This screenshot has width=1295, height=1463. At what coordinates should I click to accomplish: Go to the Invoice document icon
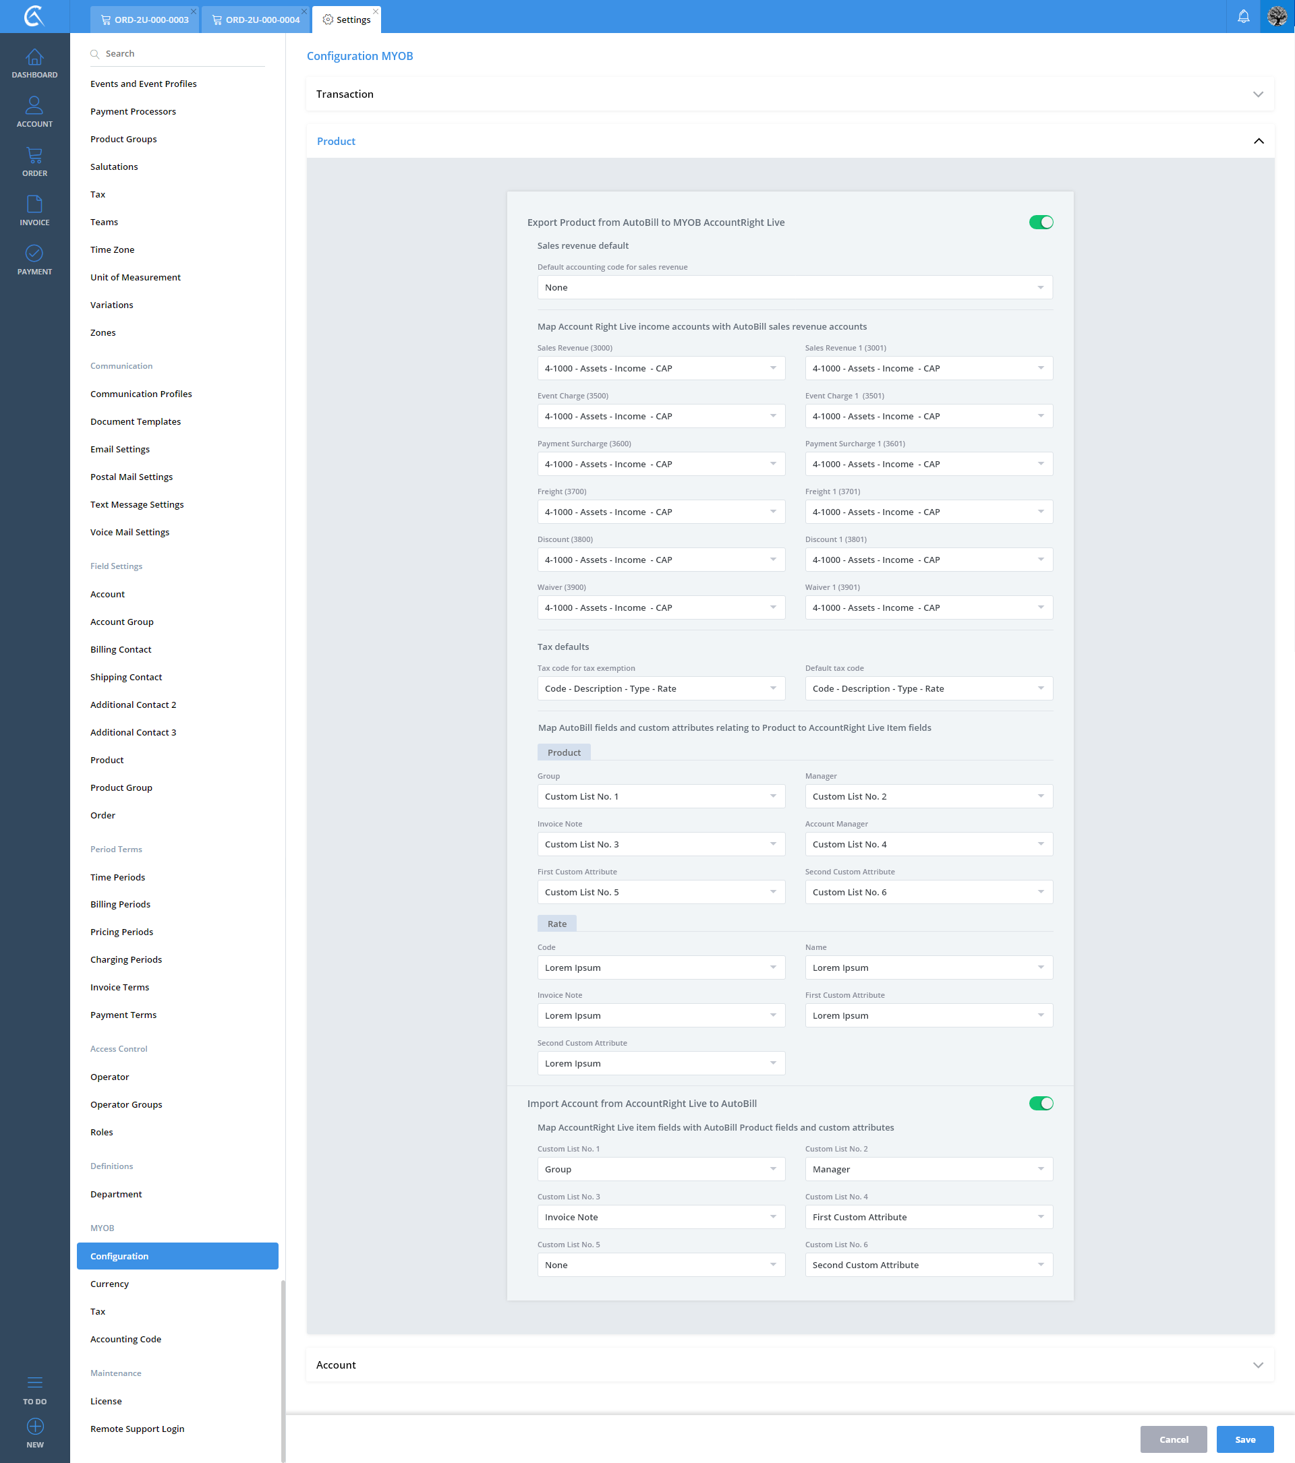point(34,205)
